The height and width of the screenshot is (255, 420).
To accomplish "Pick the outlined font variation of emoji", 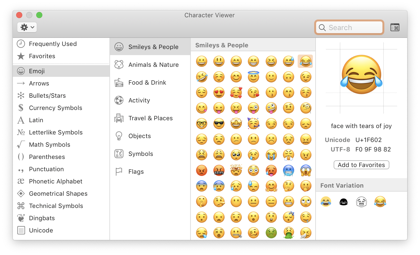I will [x=362, y=202].
